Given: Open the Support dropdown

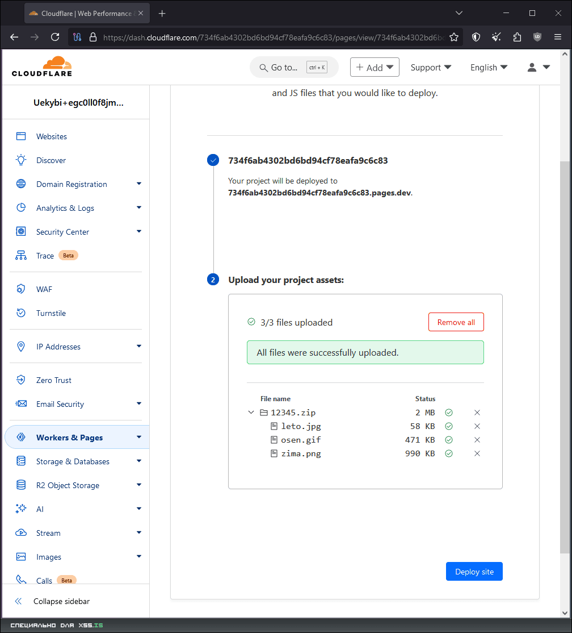Looking at the screenshot, I should 431,68.
